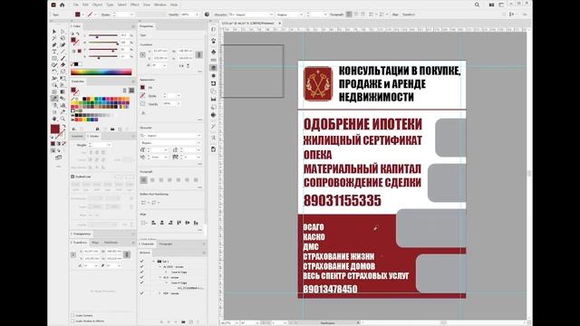
Task: Toggle the Dashed Line checkbox
Action: point(72,177)
